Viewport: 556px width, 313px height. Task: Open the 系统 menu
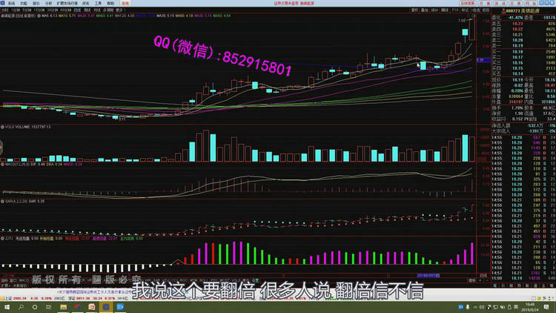click(10, 3)
